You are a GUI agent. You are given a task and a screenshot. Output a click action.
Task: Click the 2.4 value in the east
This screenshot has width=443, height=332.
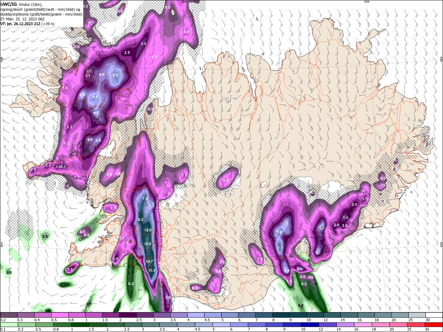[x=354, y=205]
